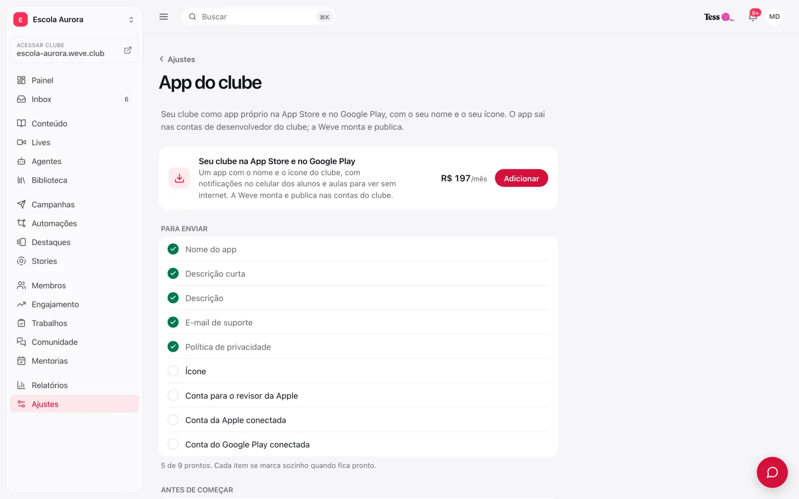Click the Lives camera icon

[21, 142]
